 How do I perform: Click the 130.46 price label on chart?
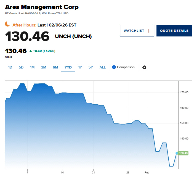click(183, 153)
